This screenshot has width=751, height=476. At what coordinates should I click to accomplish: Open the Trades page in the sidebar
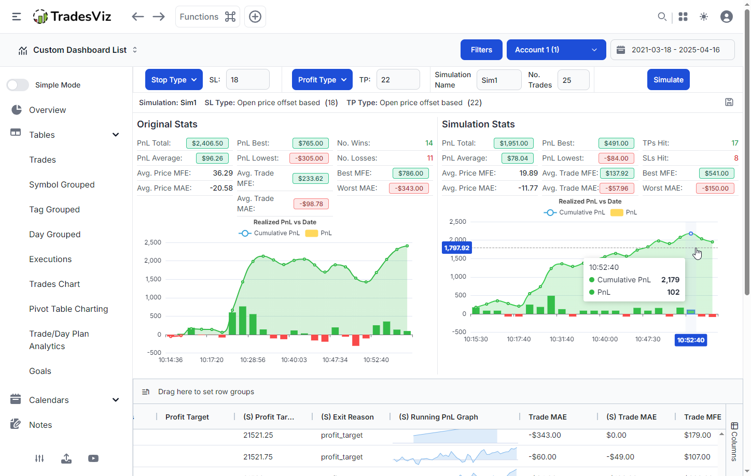(43, 160)
